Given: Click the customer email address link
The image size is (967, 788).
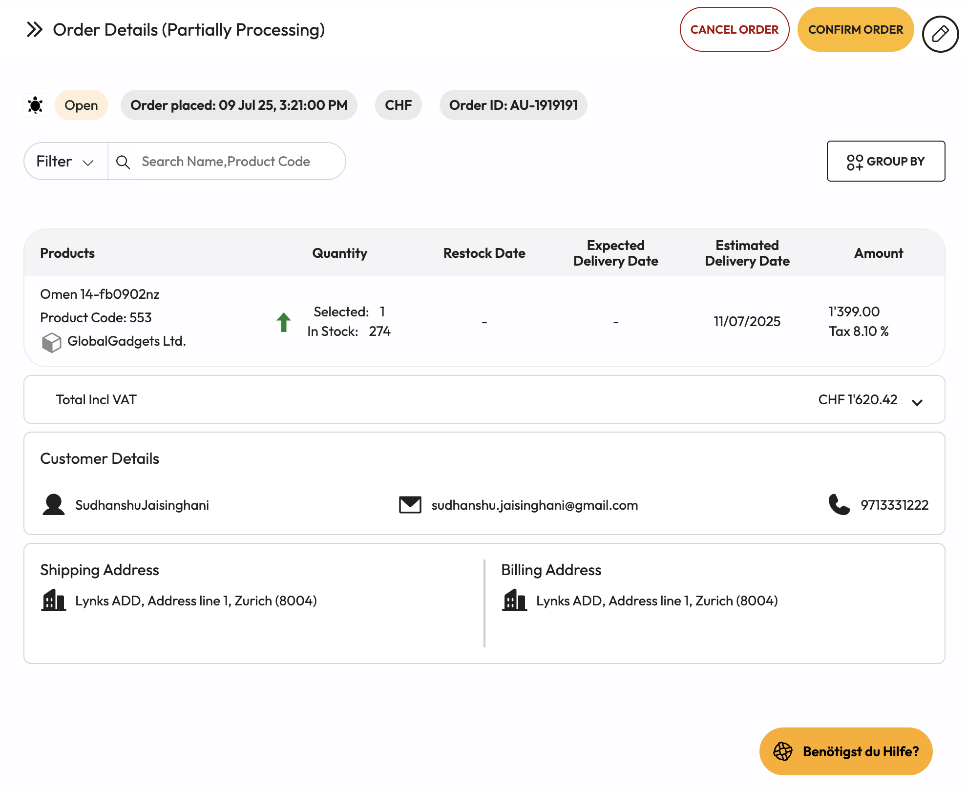Looking at the screenshot, I should 534,505.
